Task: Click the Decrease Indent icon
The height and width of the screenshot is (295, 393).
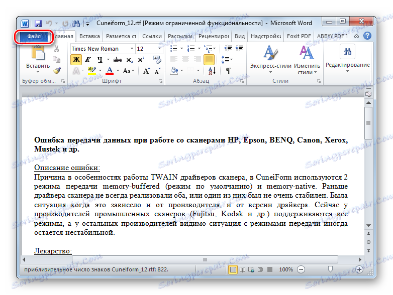Action: 228,48
